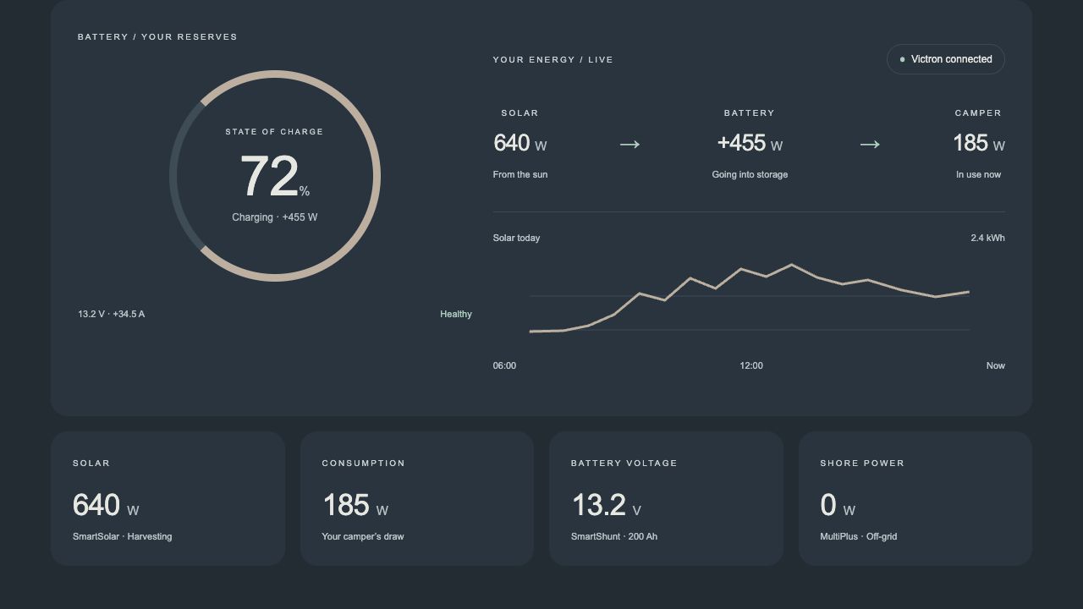Image resolution: width=1083 pixels, height=609 pixels.
Task: Click the 12:00 chart axis label
Action: [751, 365]
